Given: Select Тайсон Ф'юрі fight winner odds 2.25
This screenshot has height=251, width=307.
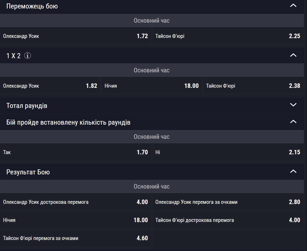Looking at the screenshot, I should [x=228, y=36].
